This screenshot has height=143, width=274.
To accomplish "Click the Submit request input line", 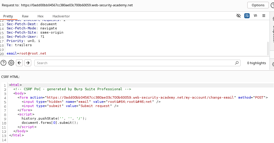I will pyautogui.click(x=70, y=106).
